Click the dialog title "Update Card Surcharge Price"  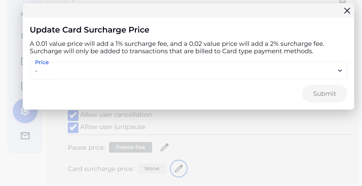89,30
